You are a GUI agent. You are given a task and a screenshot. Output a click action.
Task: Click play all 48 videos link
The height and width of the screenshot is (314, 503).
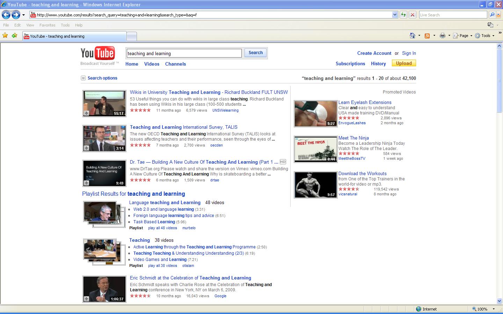tap(162, 228)
